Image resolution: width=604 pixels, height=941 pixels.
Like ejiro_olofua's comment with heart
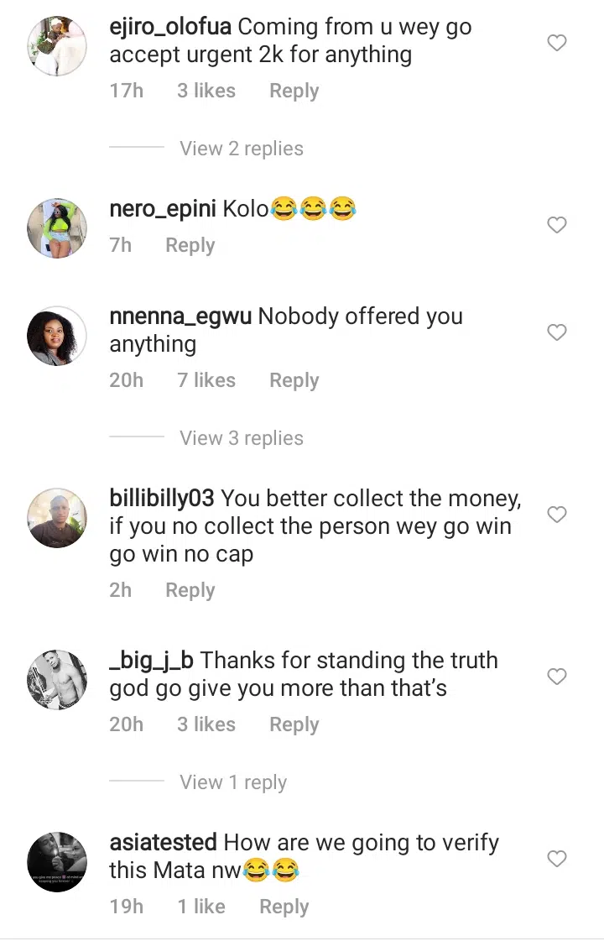557,43
